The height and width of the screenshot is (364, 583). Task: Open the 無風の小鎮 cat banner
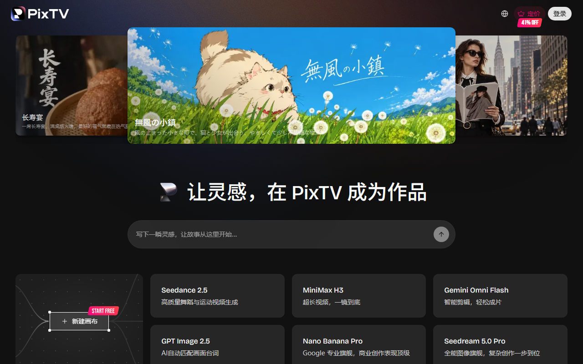point(291,86)
